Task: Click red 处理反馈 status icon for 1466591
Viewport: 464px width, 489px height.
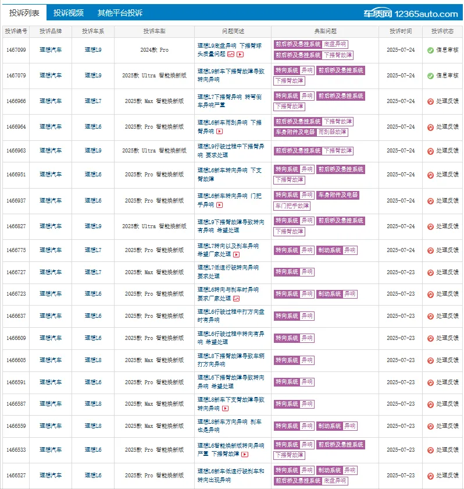Action: click(x=430, y=382)
